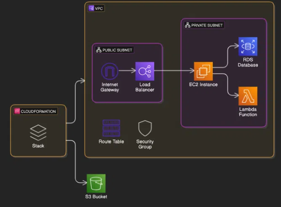The image size is (281, 207).
Task: Select the Load Balancer icon
Action: 145,71
